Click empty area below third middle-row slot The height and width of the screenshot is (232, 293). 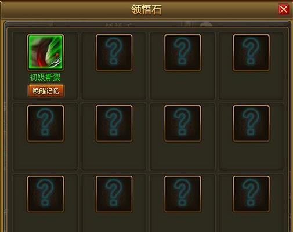click(x=182, y=156)
